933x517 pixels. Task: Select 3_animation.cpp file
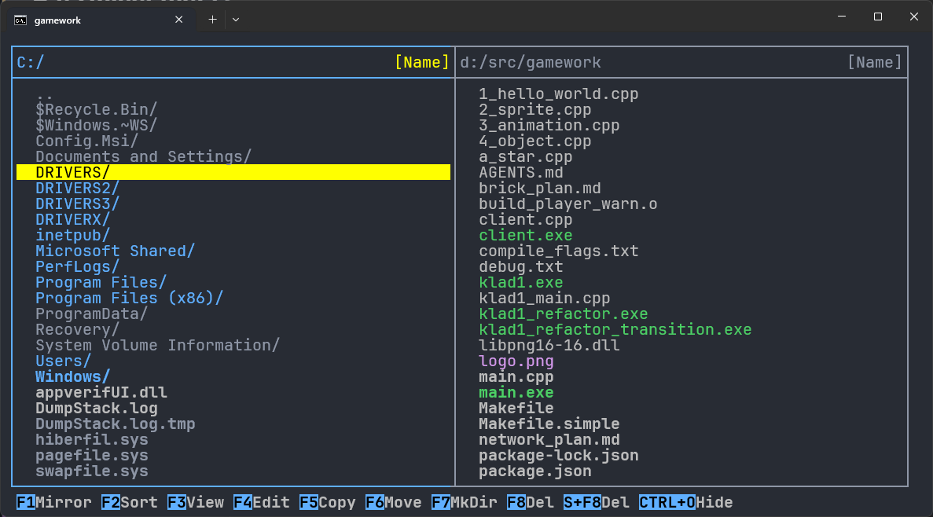click(x=549, y=126)
